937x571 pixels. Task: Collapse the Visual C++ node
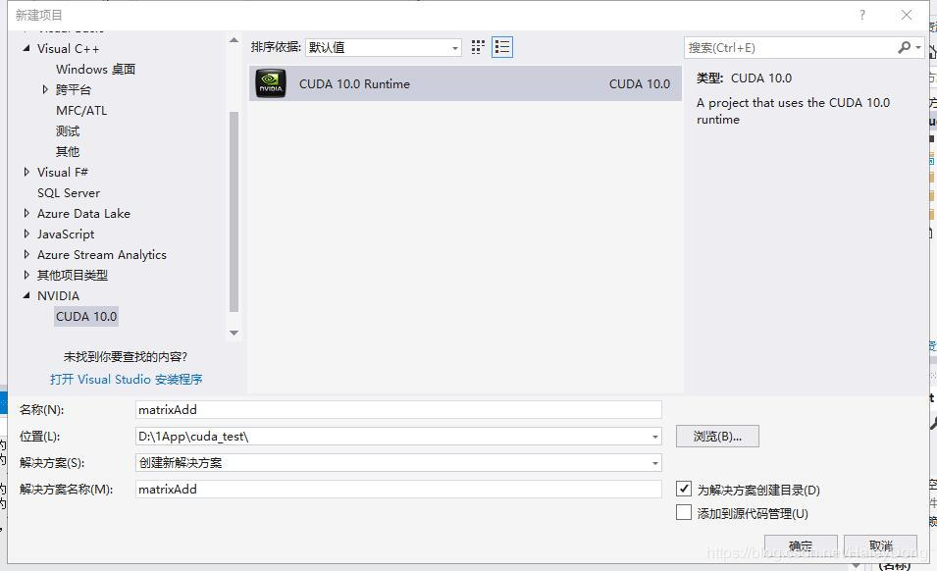26,48
